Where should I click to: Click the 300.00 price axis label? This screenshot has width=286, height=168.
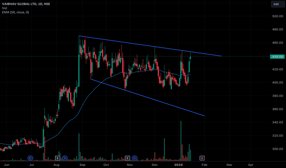[x=278, y=149]
